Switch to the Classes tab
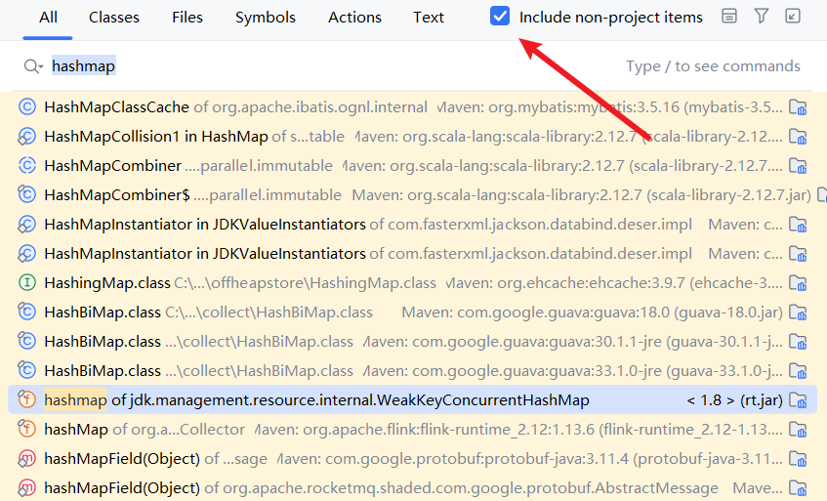 pos(114,18)
